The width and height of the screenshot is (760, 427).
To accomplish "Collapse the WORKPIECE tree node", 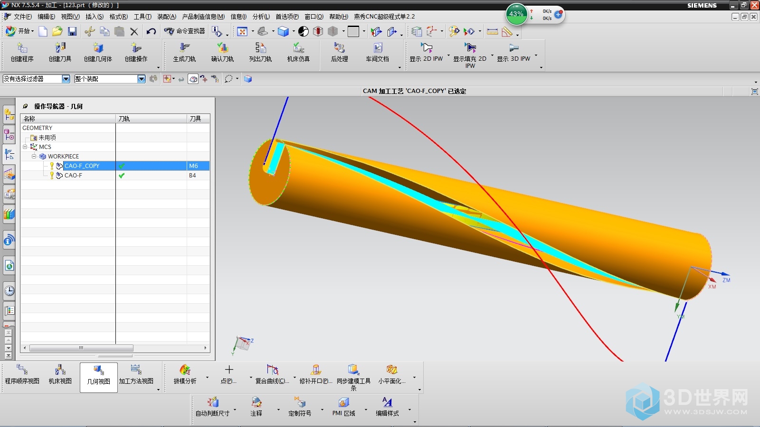I will tap(34, 156).
